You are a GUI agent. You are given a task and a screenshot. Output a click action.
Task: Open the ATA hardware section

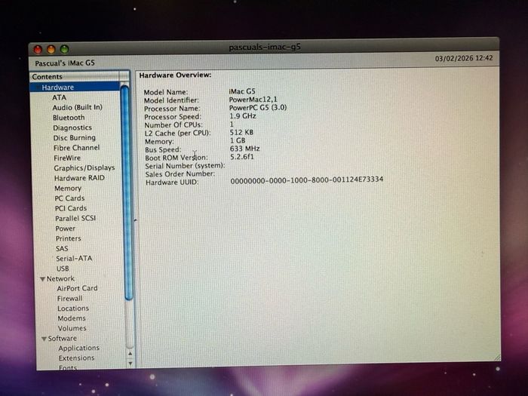click(60, 97)
